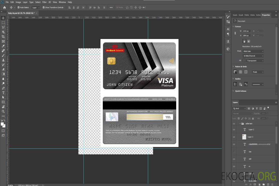Activate the Crop tool
This screenshot has width=279, height=186.
3,37
